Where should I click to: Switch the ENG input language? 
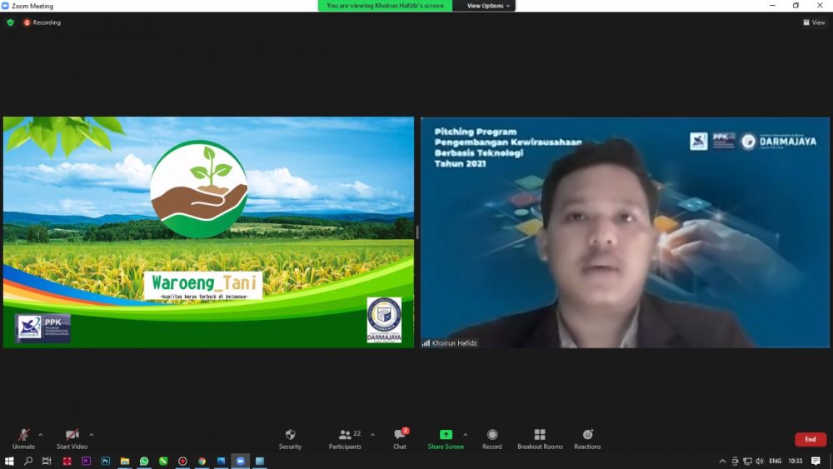(775, 461)
